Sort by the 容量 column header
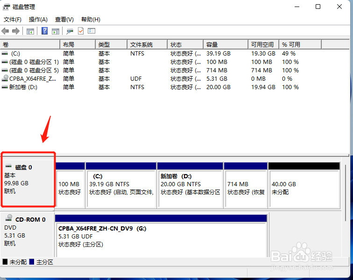This screenshot has height=280, width=353. tap(226, 44)
